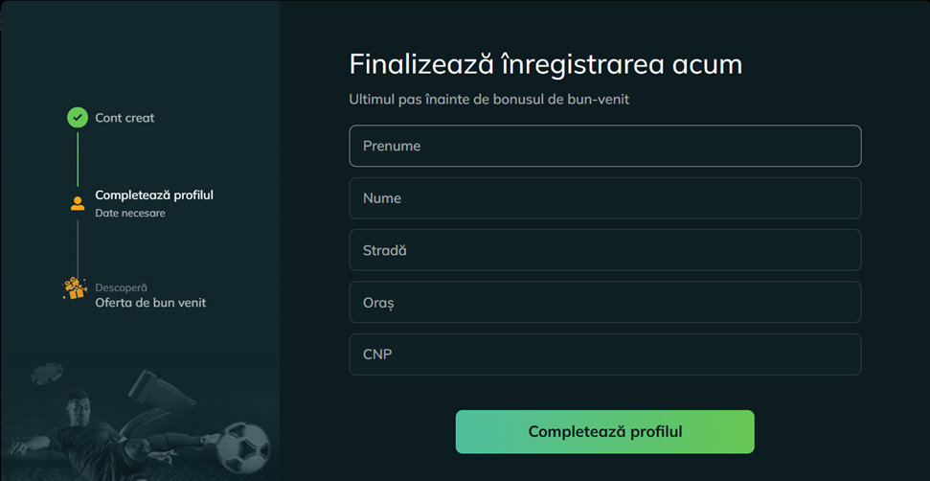The height and width of the screenshot is (481, 930).
Task: Click the soccer ball image
Action: click(x=243, y=446)
